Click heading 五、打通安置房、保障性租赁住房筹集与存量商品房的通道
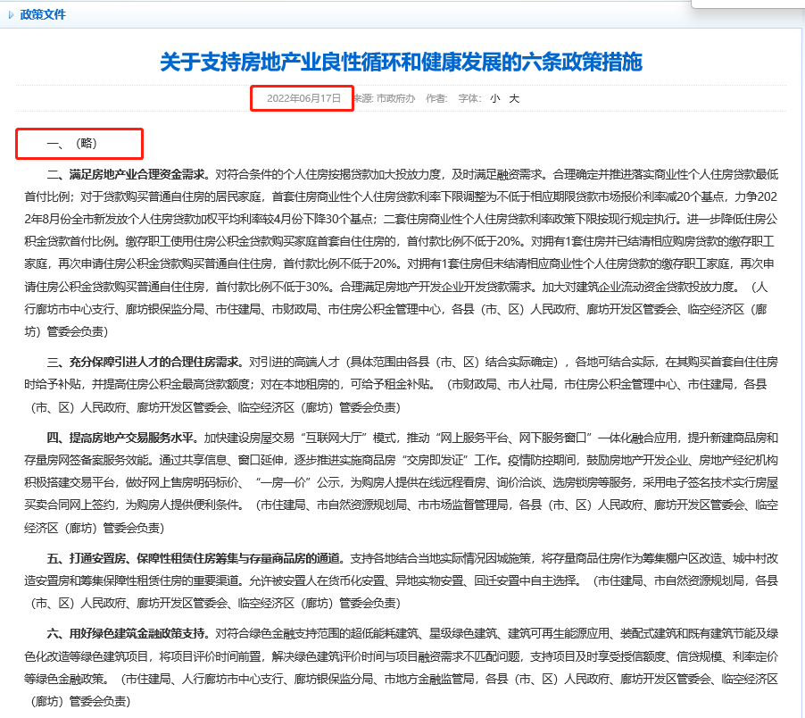Viewport: 805px width, 718px height. coord(195,558)
